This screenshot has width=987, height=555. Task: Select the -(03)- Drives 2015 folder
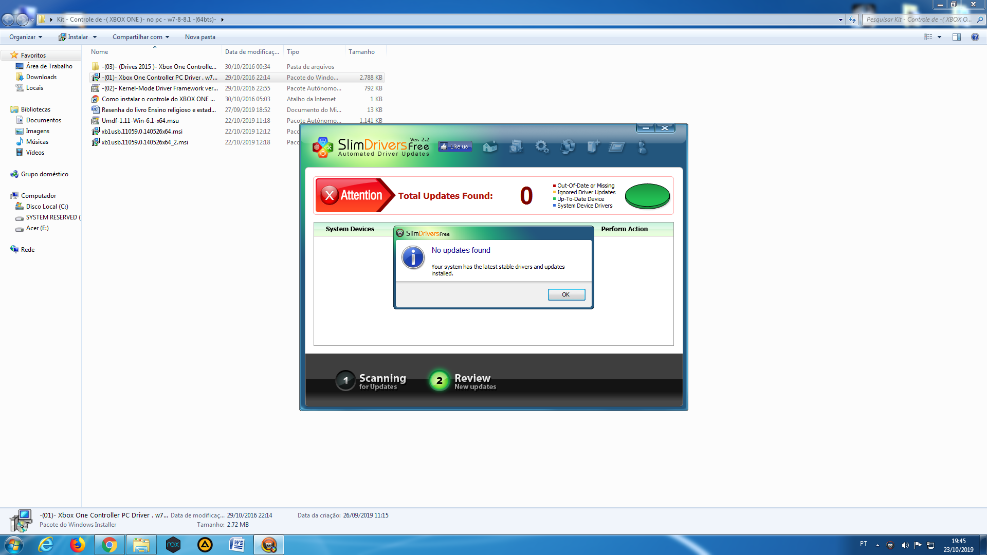coord(237,67)
